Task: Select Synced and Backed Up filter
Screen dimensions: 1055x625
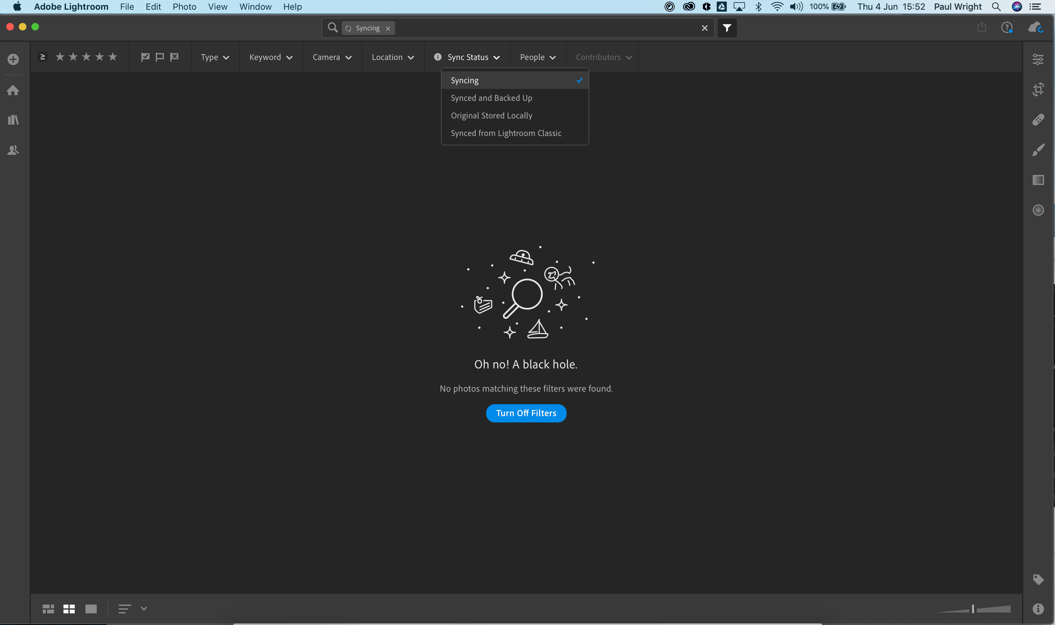Action: (491, 98)
